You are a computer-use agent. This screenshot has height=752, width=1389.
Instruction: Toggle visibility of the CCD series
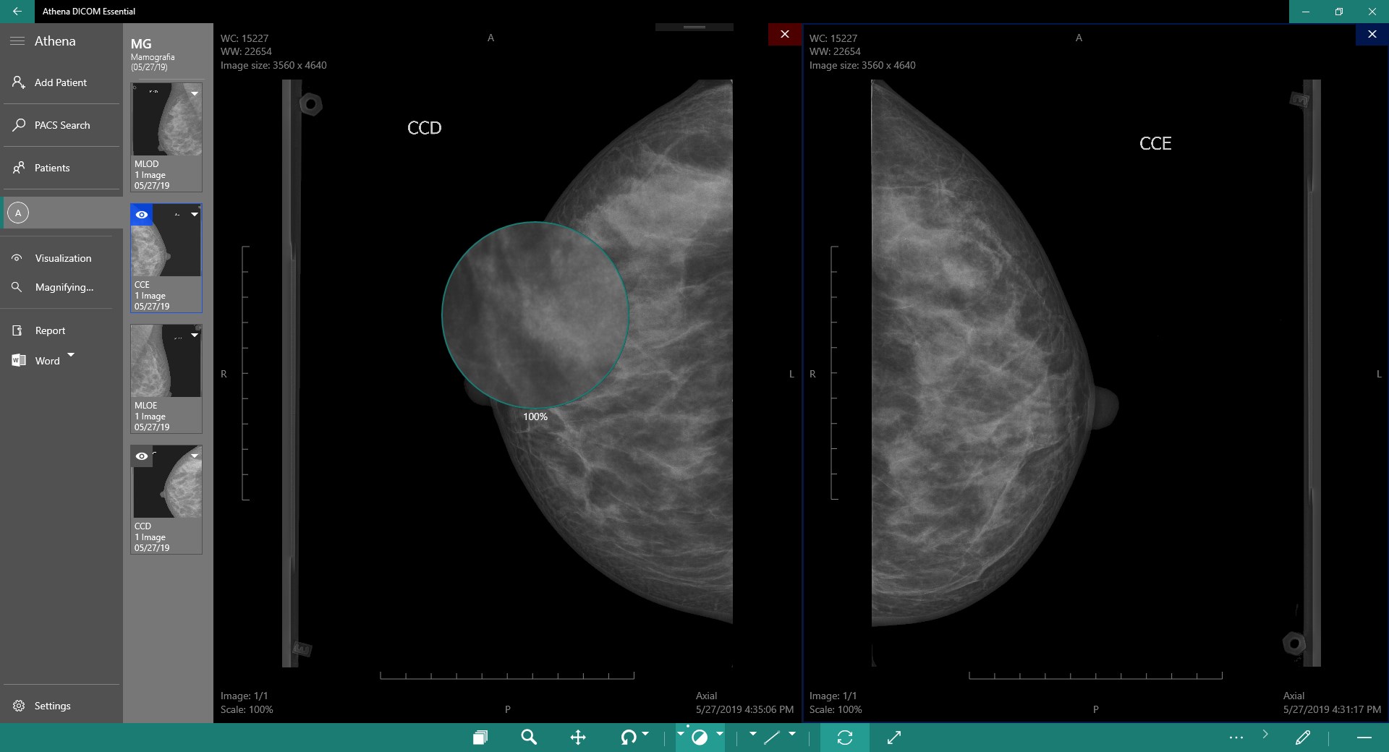point(142,456)
